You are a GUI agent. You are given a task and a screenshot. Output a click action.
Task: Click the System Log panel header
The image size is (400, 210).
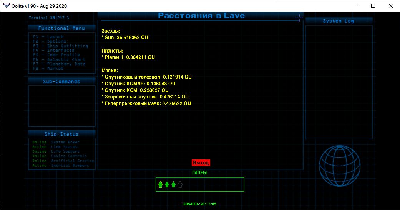tap(338, 21)
